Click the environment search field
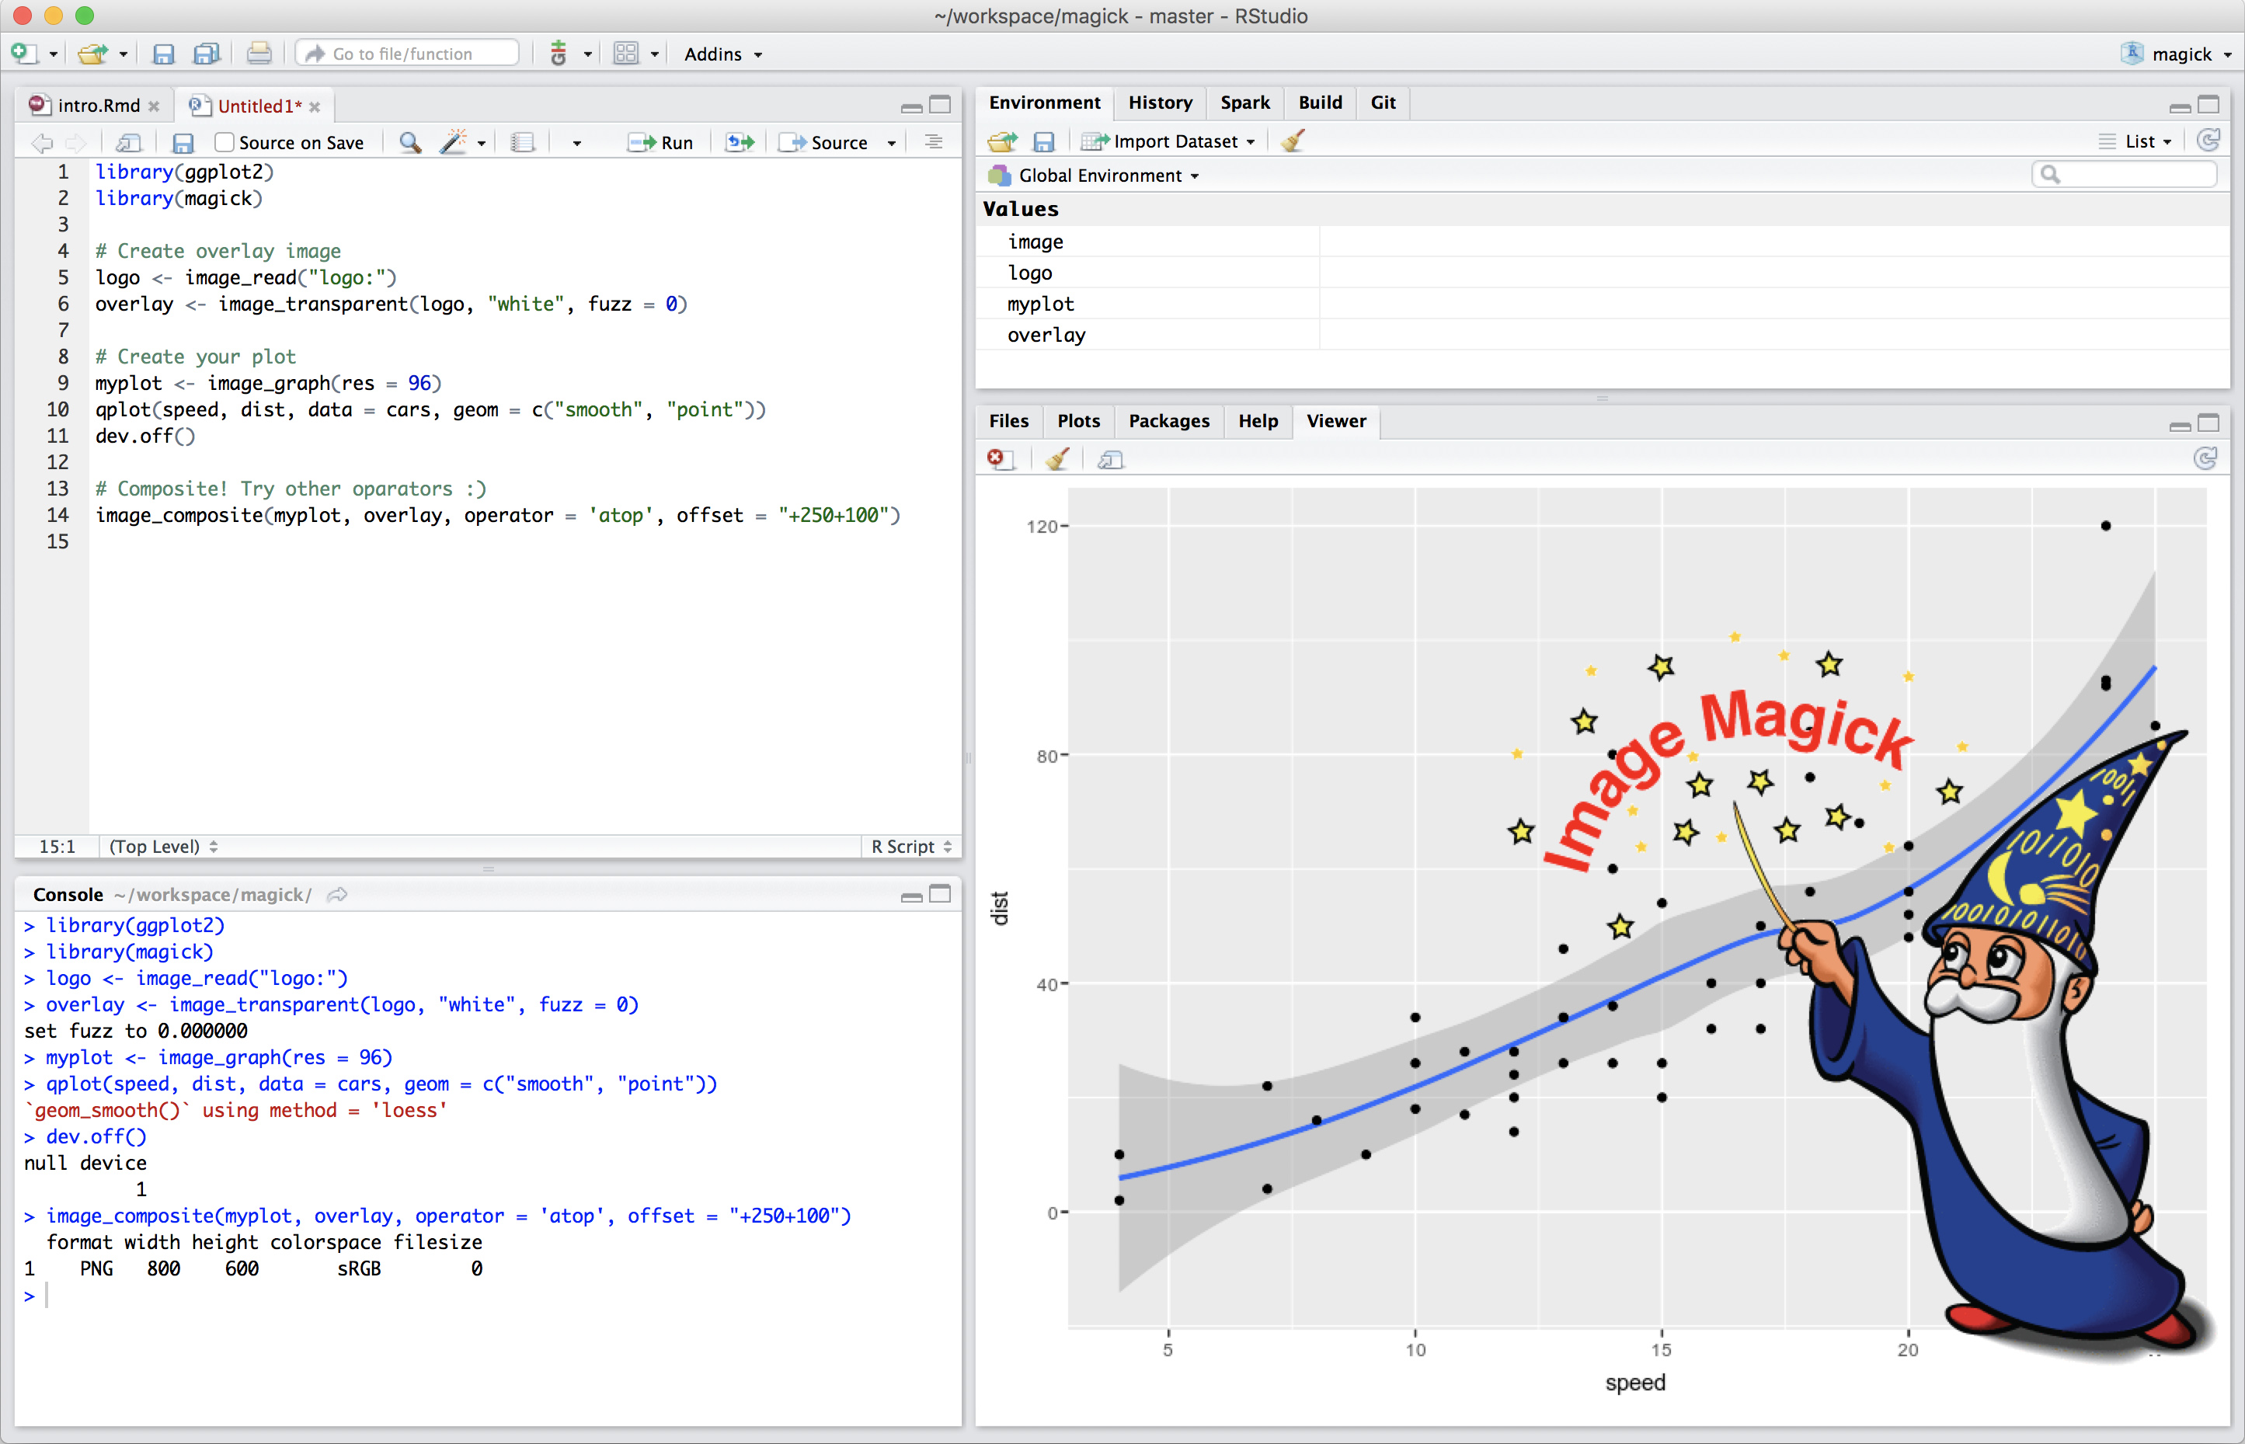 click(2124, 175)
